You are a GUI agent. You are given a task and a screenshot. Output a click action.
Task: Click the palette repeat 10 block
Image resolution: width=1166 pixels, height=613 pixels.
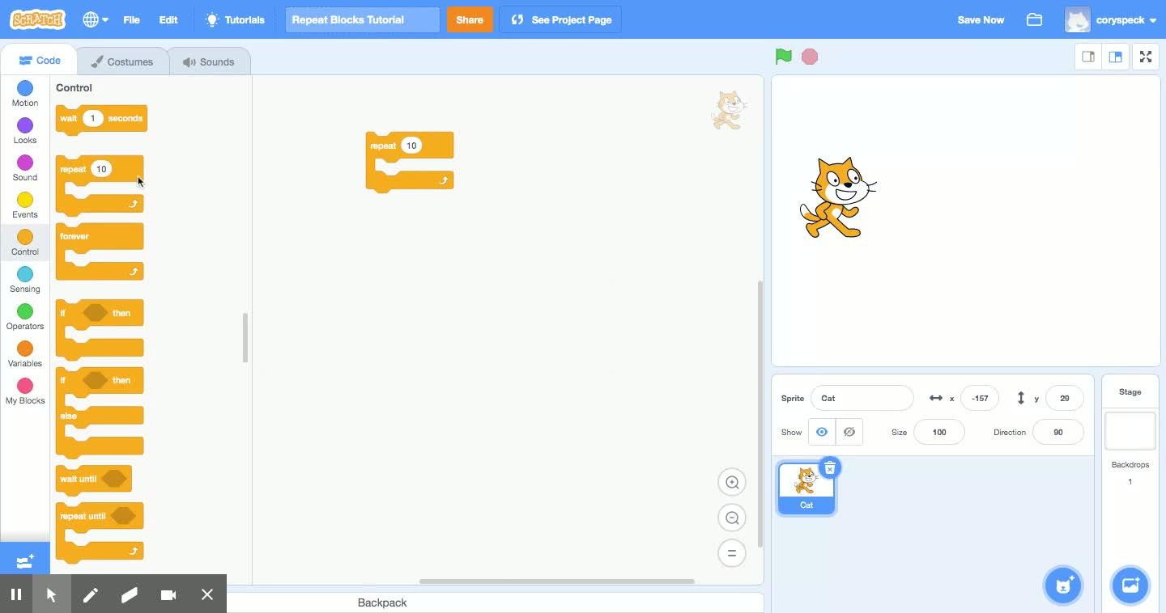100,185
